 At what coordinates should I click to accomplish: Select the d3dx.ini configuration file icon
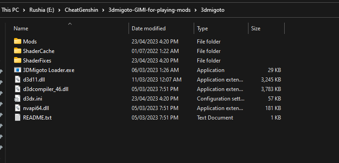[x=17, y=99]
